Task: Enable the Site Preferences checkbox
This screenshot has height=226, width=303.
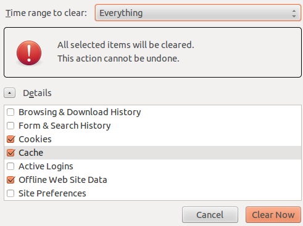Action: (10, 193)
